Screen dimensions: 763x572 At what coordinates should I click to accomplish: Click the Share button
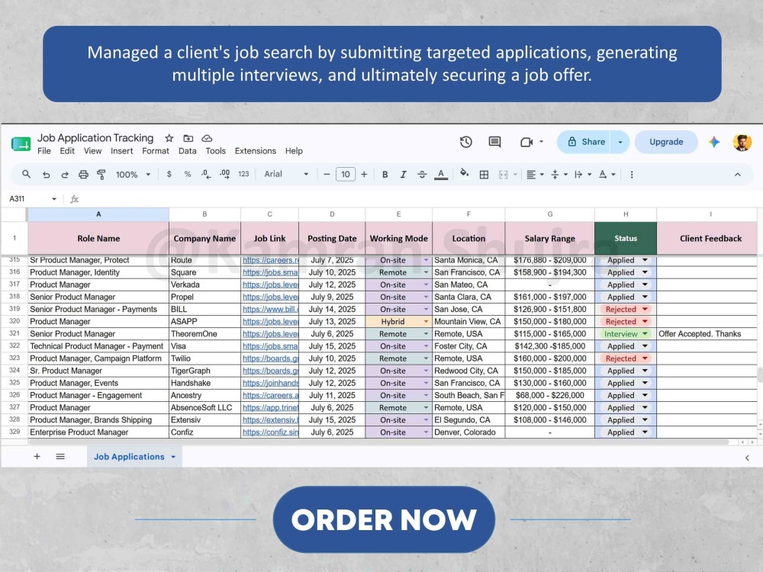[x=585, y=142]
